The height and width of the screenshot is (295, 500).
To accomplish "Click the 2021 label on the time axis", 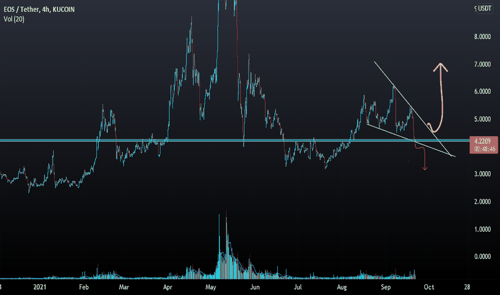I will (x=40, y=287).
